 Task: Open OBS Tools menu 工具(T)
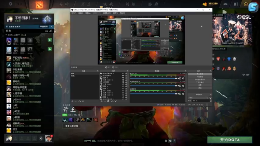(115, 13)
